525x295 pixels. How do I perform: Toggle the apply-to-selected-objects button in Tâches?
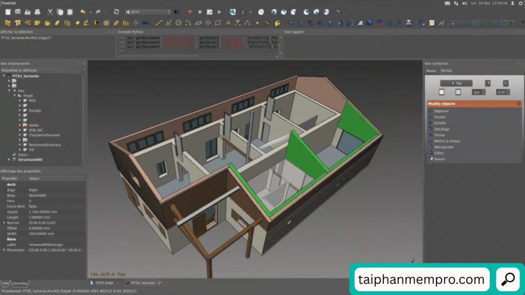click(x=506, y=83)
